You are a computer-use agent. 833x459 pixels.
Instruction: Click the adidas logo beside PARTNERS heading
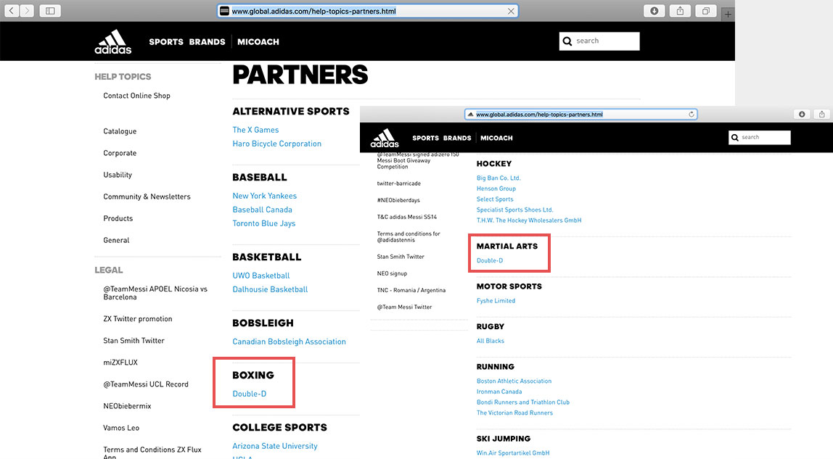(112, 42)
